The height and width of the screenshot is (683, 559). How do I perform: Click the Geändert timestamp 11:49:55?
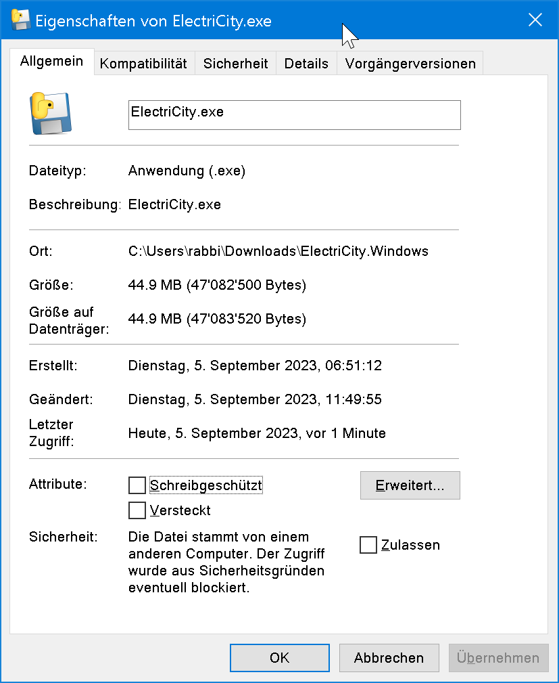click(x=353, y=399)
